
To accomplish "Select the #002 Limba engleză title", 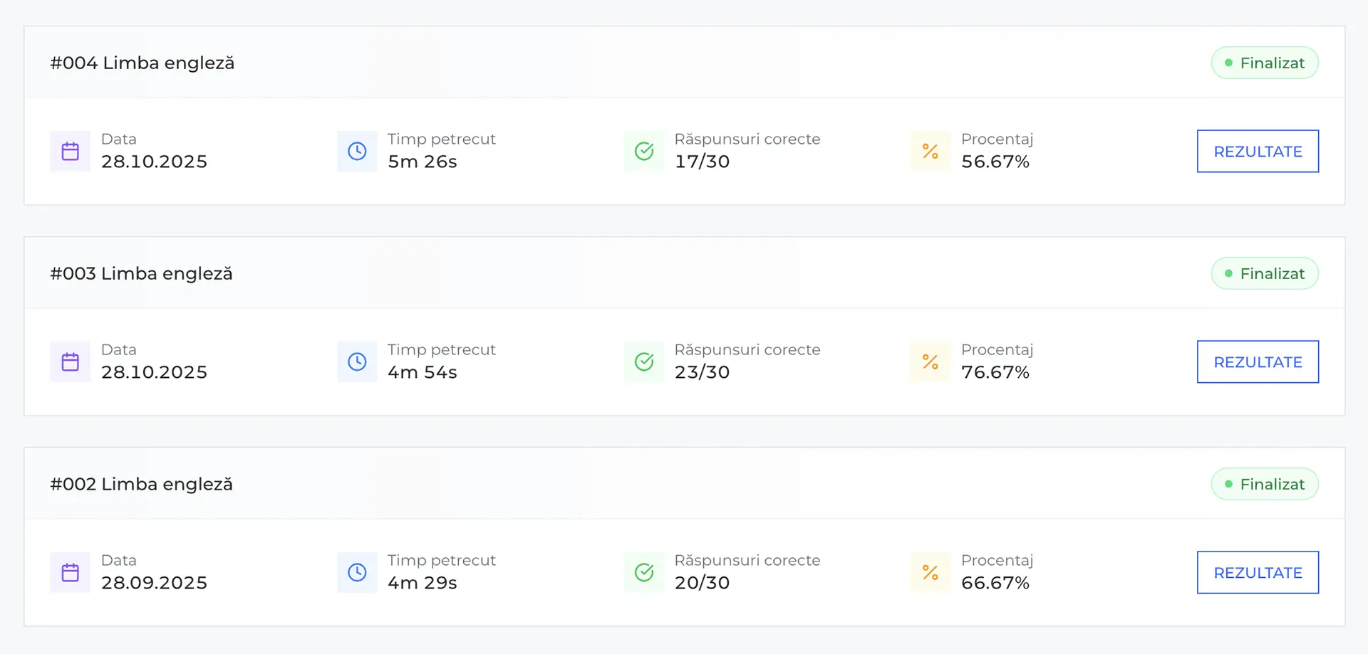I will 141,484.
